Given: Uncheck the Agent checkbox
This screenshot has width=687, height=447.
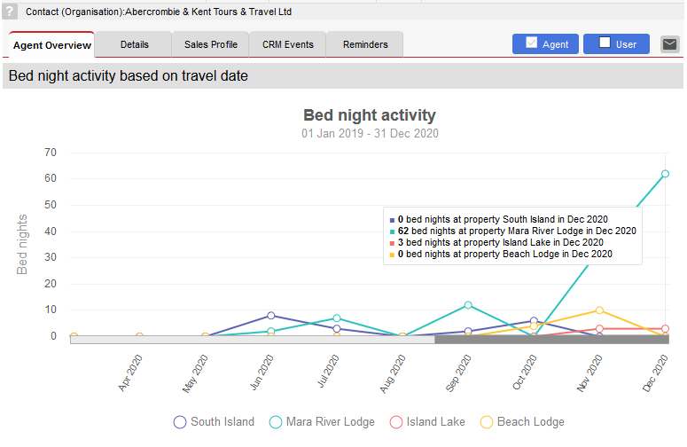Looking at the screenshot, I should [x=531, y=43].
